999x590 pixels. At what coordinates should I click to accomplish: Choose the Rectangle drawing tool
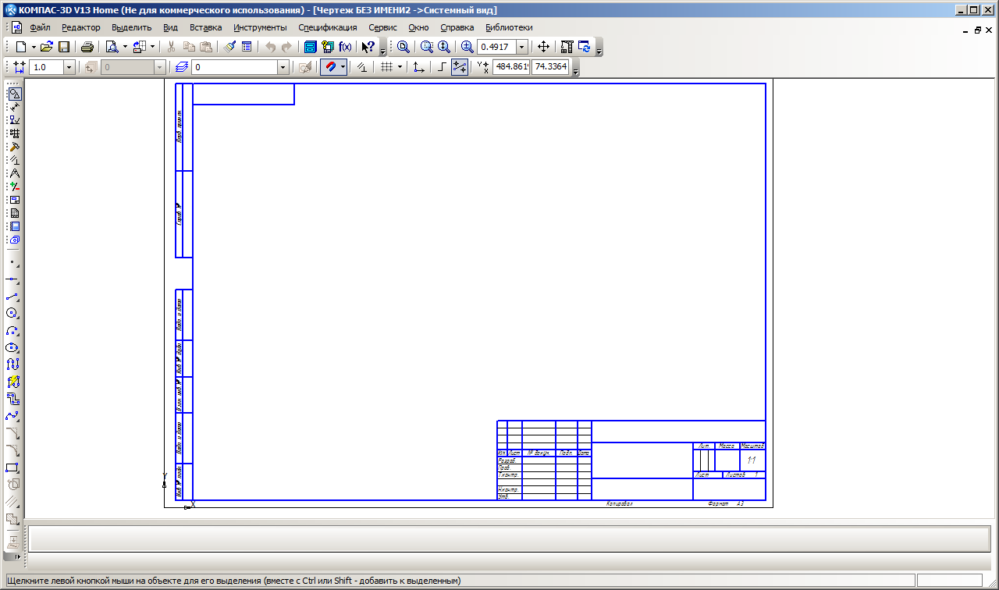[x=12, y=468]
